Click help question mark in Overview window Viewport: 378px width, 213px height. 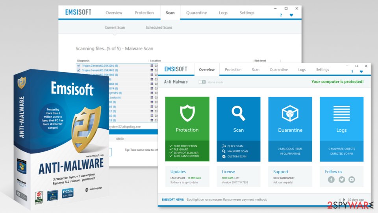352,72
